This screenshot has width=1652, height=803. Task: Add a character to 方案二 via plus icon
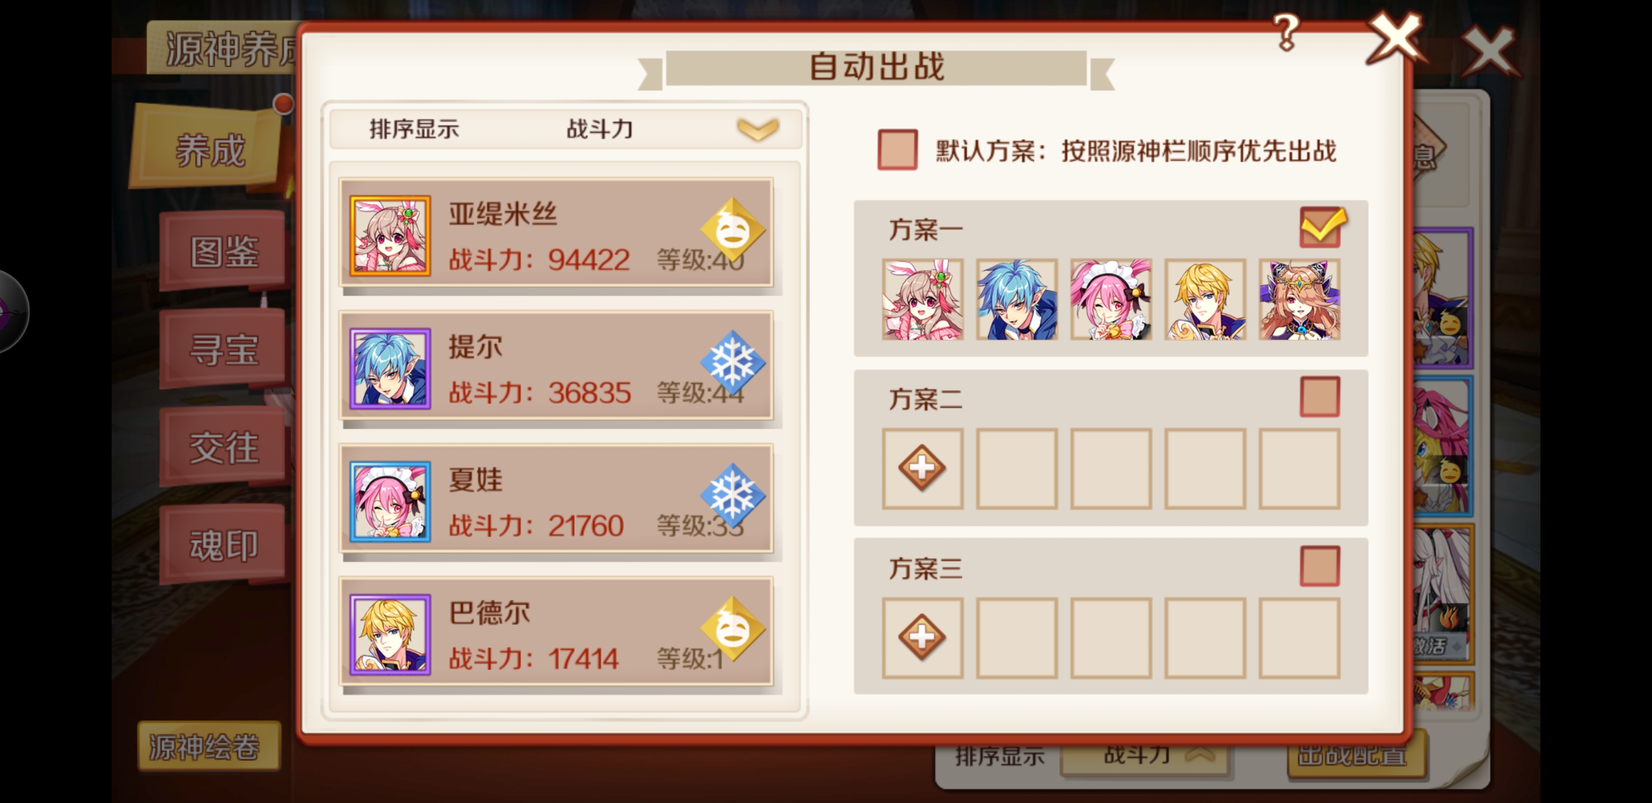(x=922, y=468)
